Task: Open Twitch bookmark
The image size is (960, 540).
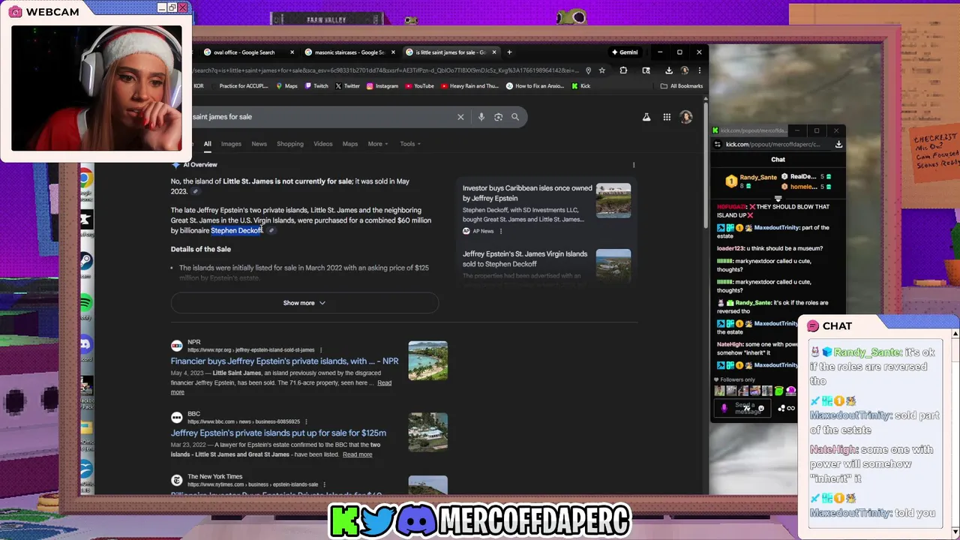Action: pyautogui.click(x=316, y=86)
